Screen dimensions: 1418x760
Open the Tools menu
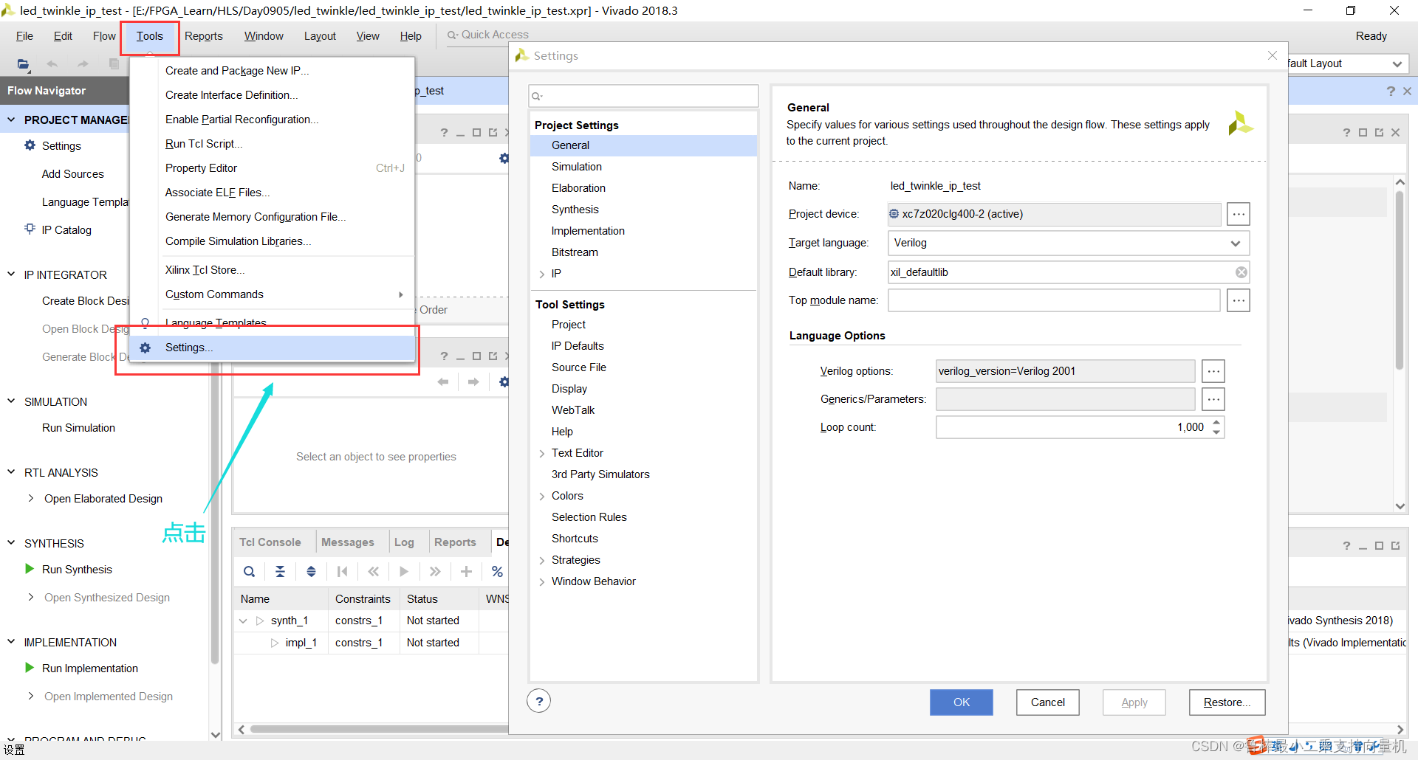click(149, 36)
